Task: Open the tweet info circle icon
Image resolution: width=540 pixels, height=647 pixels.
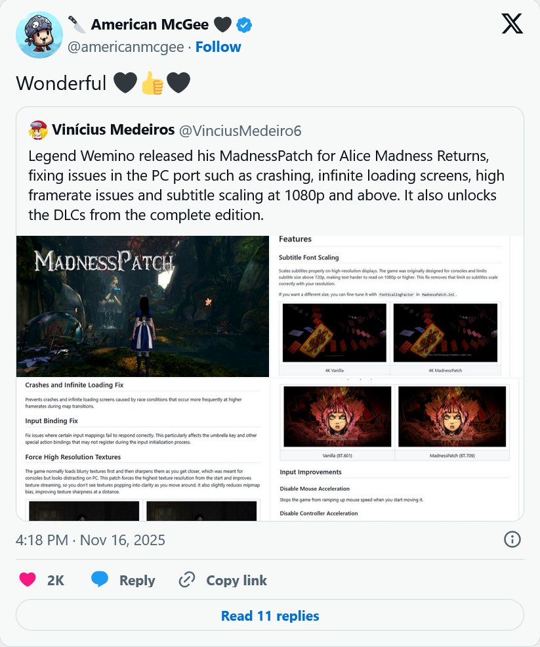Action: pyautogui.click(x=512, y=539)
